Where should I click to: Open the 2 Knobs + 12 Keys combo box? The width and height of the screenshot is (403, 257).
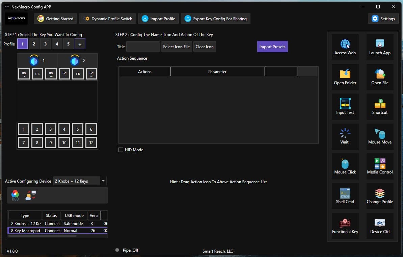[x=77, y=181]
